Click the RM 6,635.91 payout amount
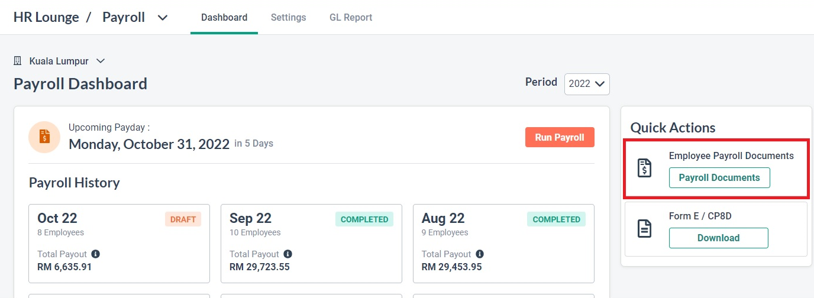Image resolution: width=814 pixels, height=298 pixels. pos(64,267)
